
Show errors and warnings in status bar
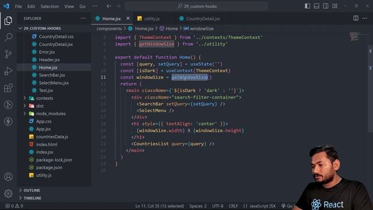click(x=14, y=206)
